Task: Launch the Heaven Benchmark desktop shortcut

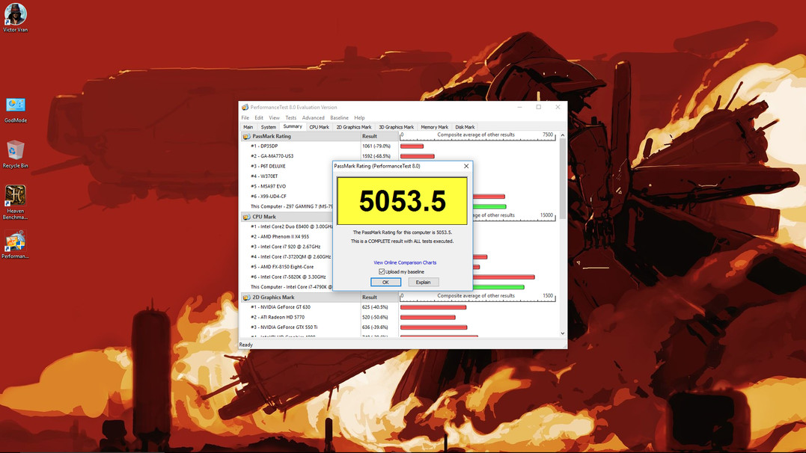Action: click(x=16, y=203)
